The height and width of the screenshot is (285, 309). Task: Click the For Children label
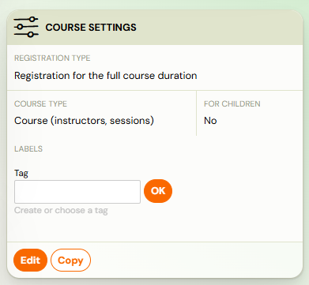(232, 103)
